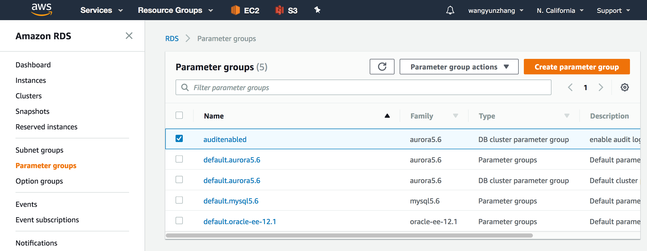Go to next page of results
Image resolution: width=647 pixels, height=251 pixels.
[x=601, y=87]
